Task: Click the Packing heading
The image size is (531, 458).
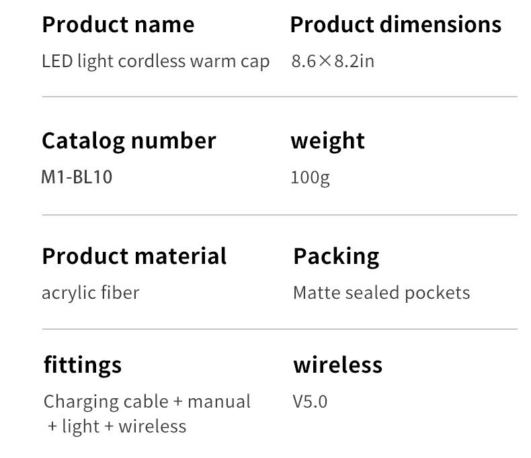Action: click(336, 257)
